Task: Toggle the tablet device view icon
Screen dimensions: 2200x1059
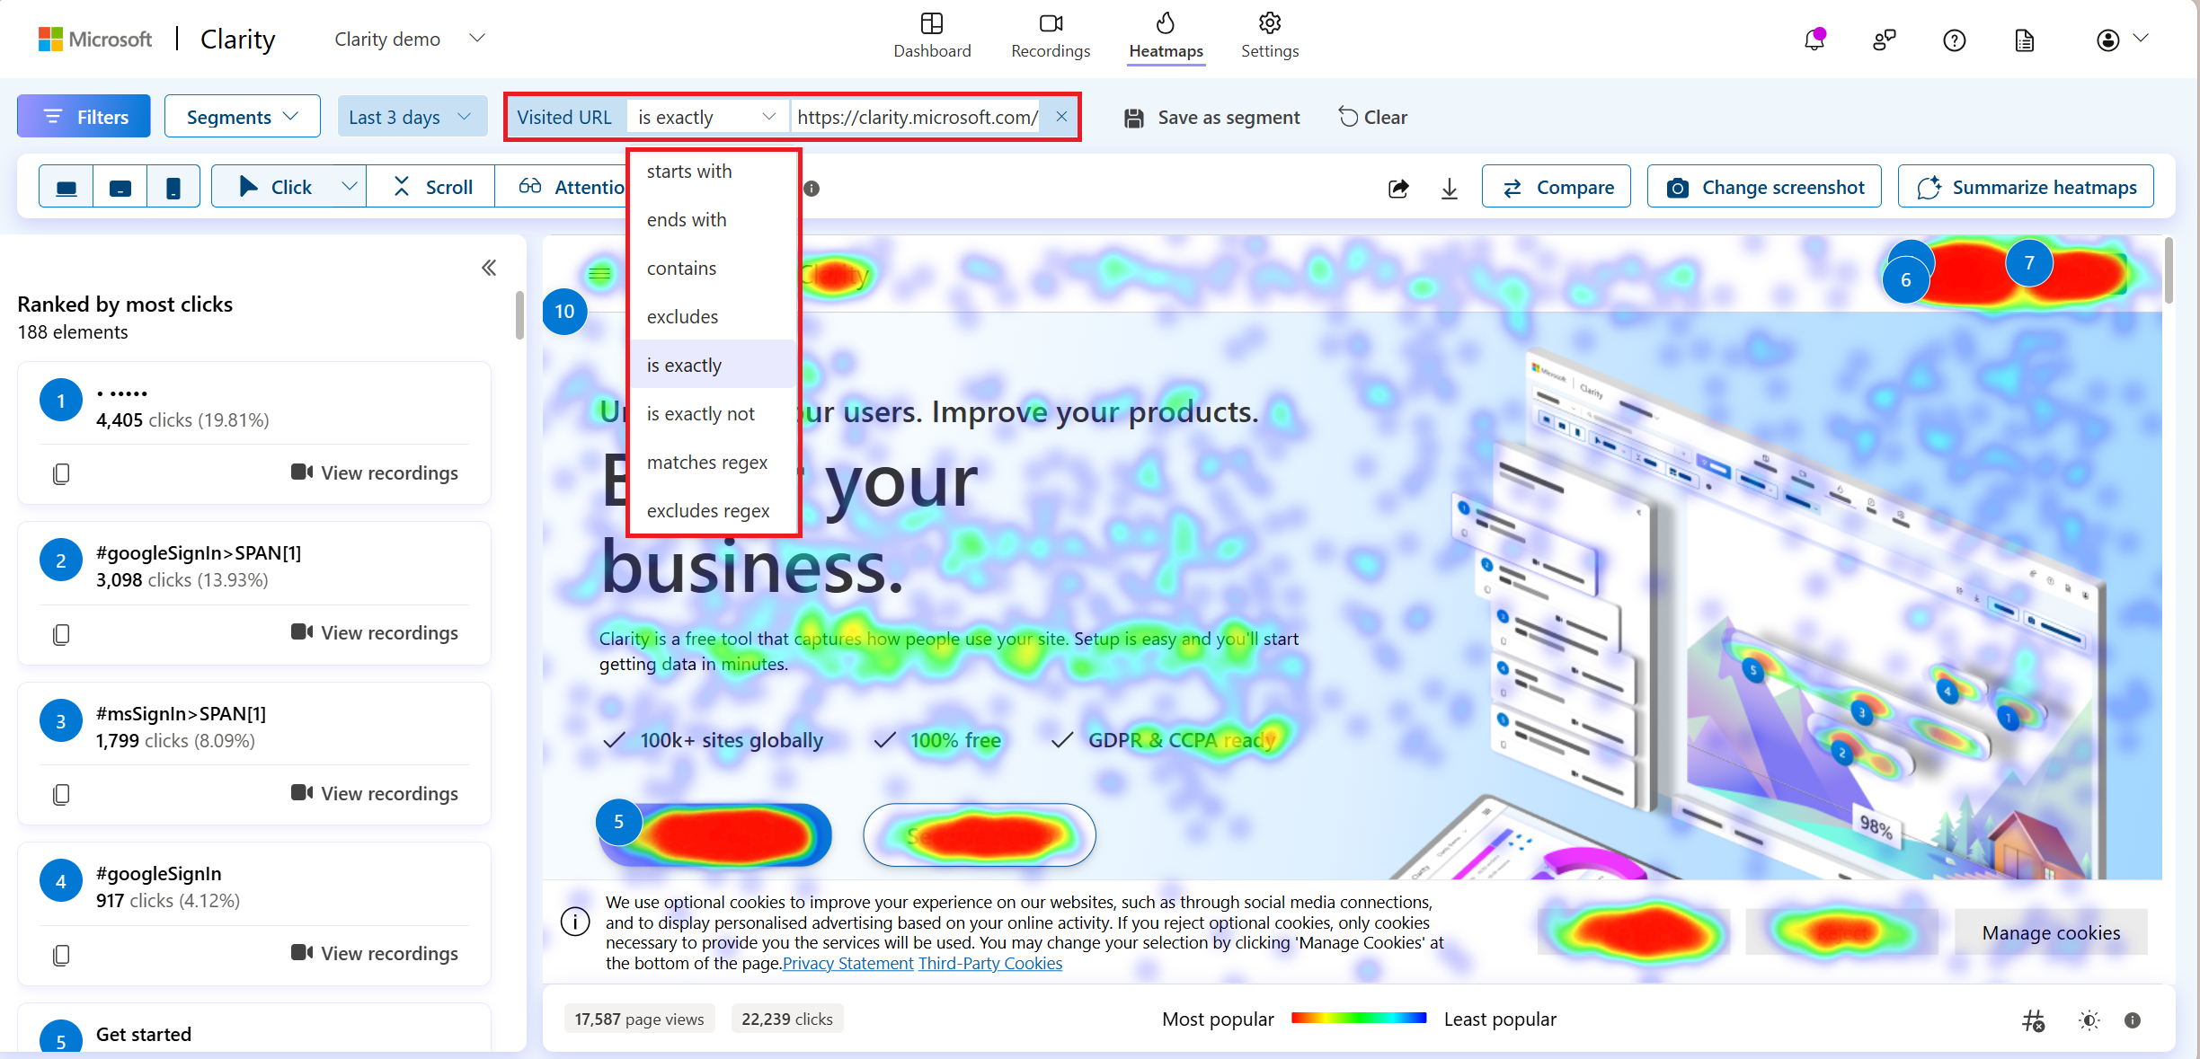Action: point(120,187)
